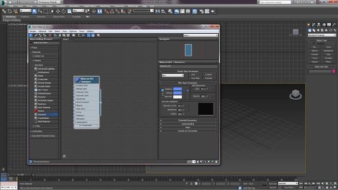Click the Material #25 node preview sphere
338x190 pixels.
coord(78,80)
